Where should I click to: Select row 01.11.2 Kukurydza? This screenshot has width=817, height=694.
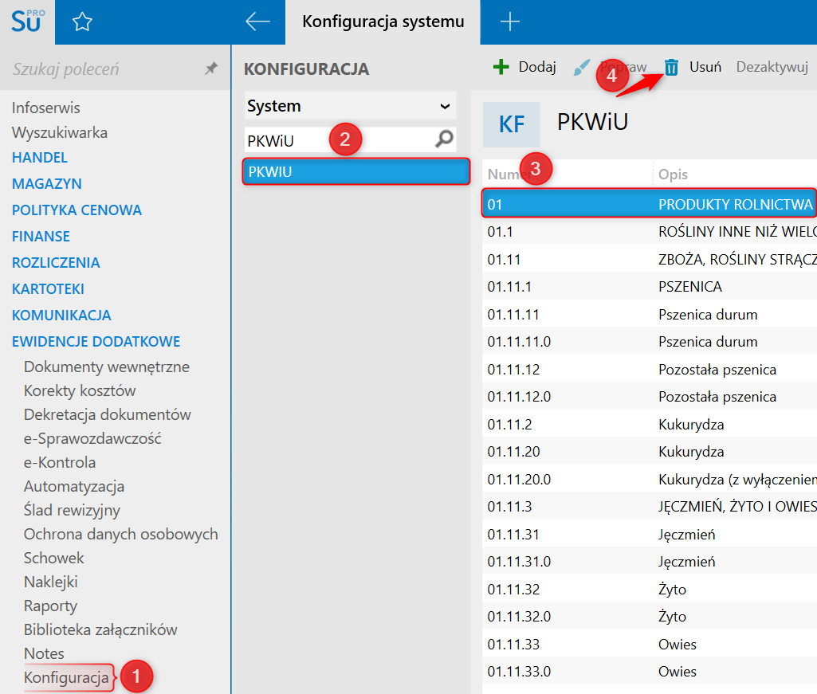650,424
